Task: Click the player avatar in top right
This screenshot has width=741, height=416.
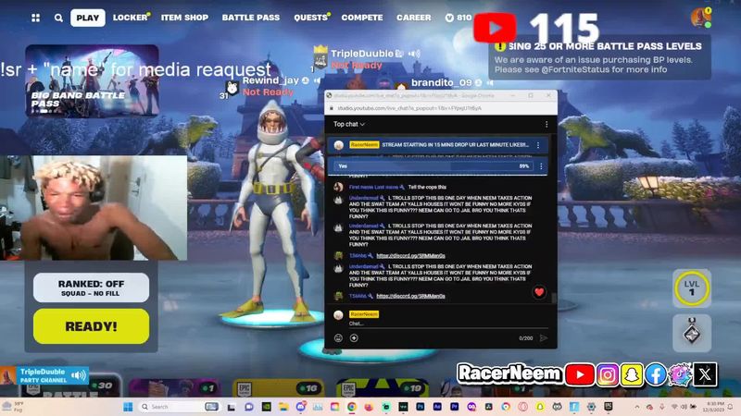Action: tap(700, 18)
